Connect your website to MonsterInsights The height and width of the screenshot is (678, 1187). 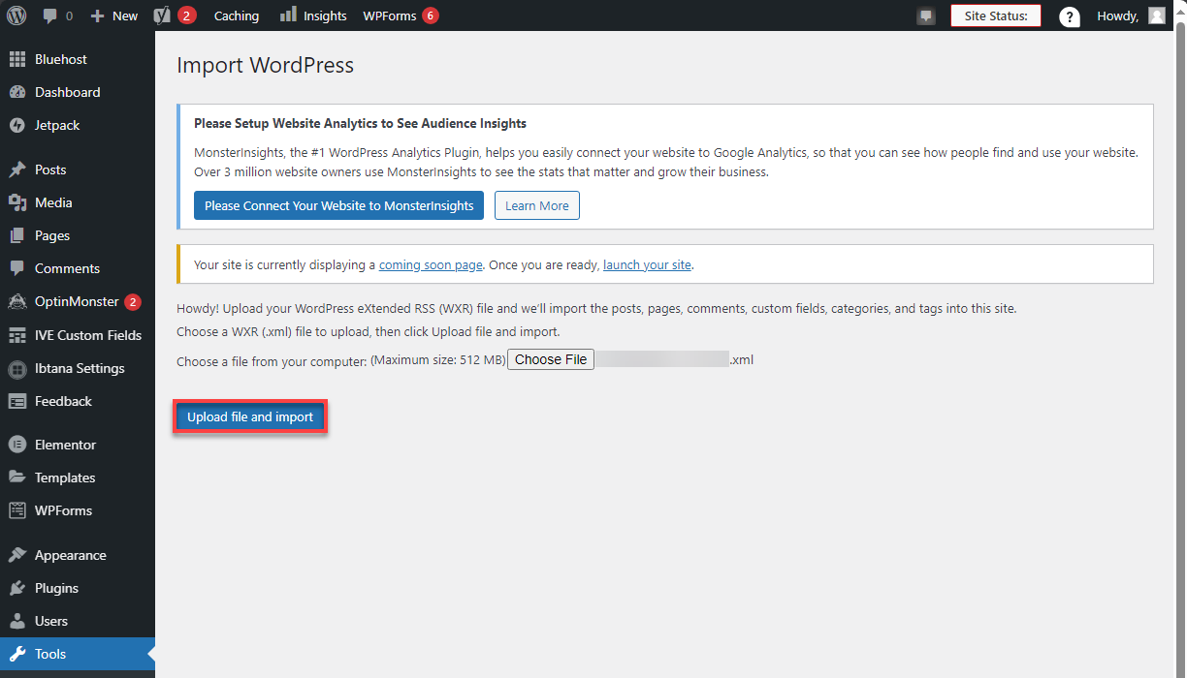click(338, 205)
